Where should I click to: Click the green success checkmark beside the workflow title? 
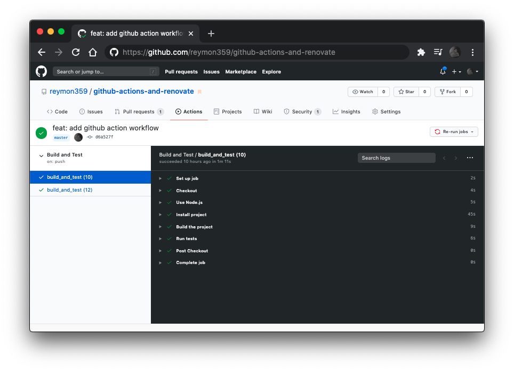tap(41, 133)
